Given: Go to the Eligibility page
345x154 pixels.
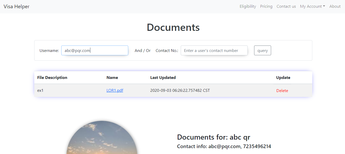Looking at the screenshot, I should click(248, 6).
